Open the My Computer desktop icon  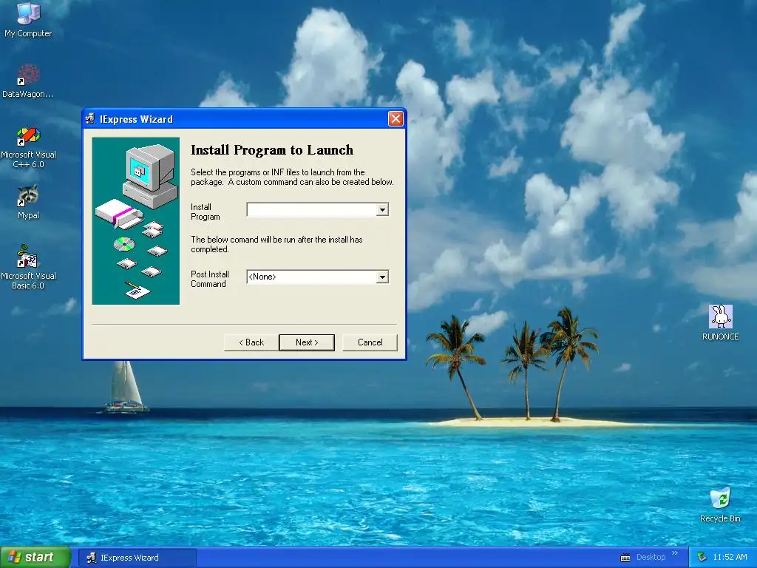point(28,19)
